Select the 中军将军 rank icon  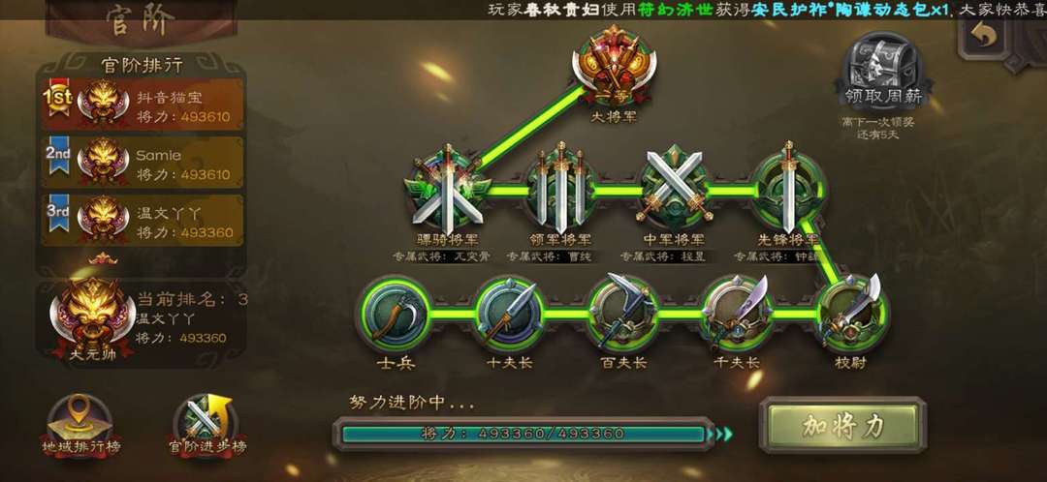pos(674,189)
